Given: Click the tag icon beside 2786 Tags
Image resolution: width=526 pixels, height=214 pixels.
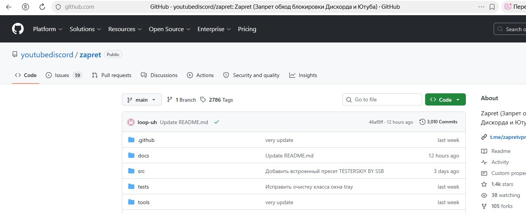Looking at the screenshot, I should [203, 100].
